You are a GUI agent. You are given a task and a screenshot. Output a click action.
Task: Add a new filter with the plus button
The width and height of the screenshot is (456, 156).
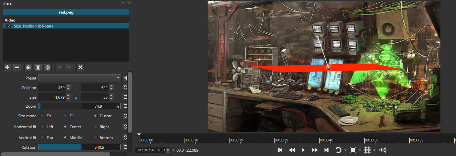point(7,67)
